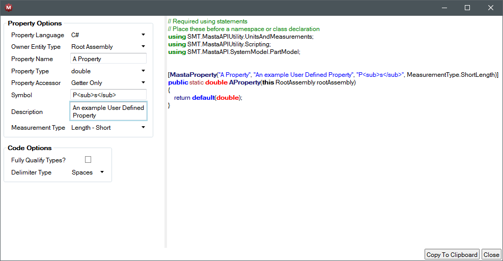
Task: Click the 'public static double AProperty' line
Action: [x=262, y=82]
